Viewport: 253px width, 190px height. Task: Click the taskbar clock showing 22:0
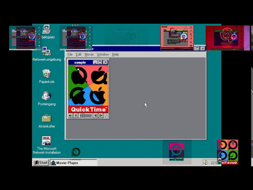click(213, 163)
